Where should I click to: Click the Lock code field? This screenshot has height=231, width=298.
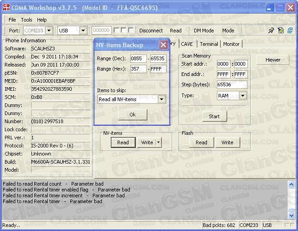60,129
